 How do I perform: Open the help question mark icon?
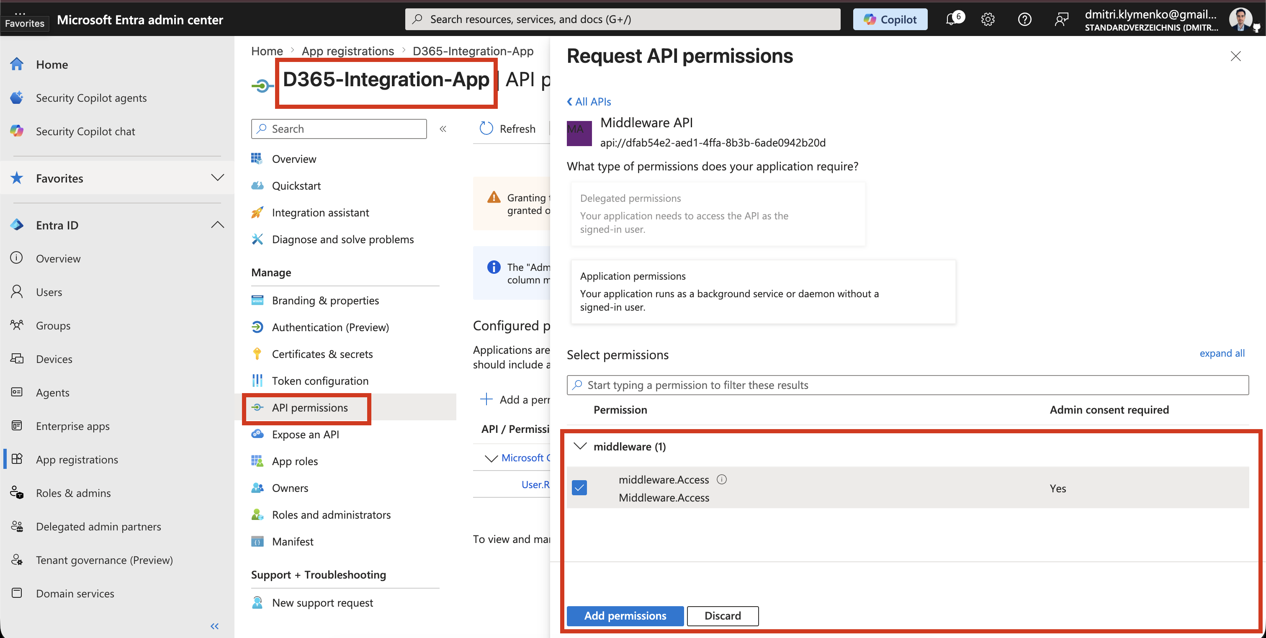click(x=1025, y=19)
